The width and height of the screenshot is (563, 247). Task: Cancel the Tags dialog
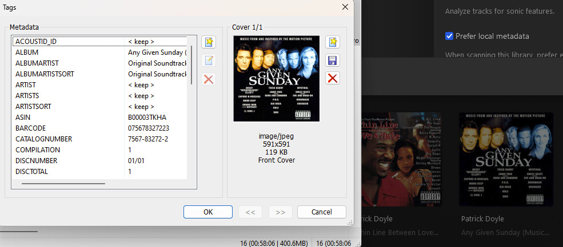pyautogui.click(x=322, y=212)
